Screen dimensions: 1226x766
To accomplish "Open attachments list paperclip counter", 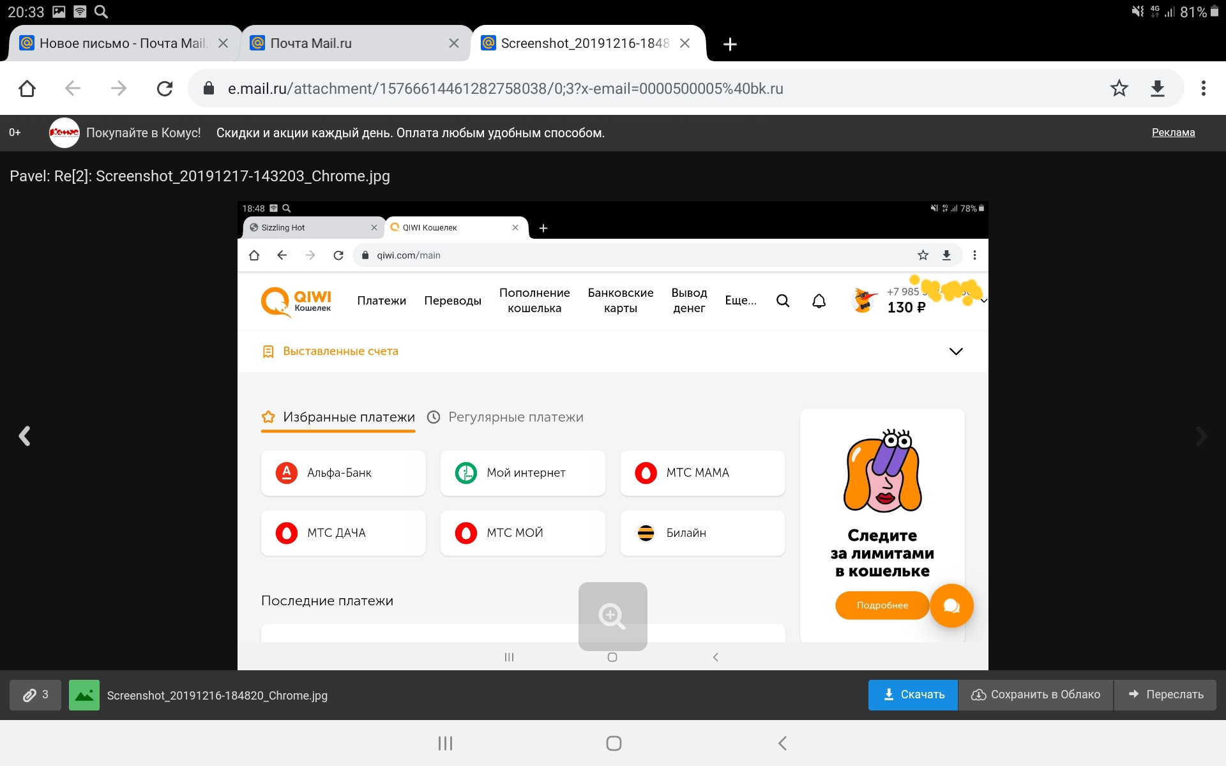I will pos(36,695).
